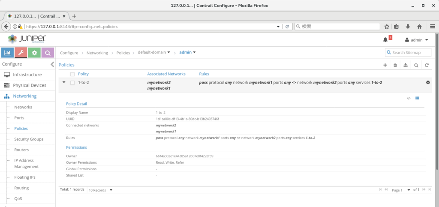Sort by Associated Networks column header
Screen dimensions: 439x207
pos(166,74)
